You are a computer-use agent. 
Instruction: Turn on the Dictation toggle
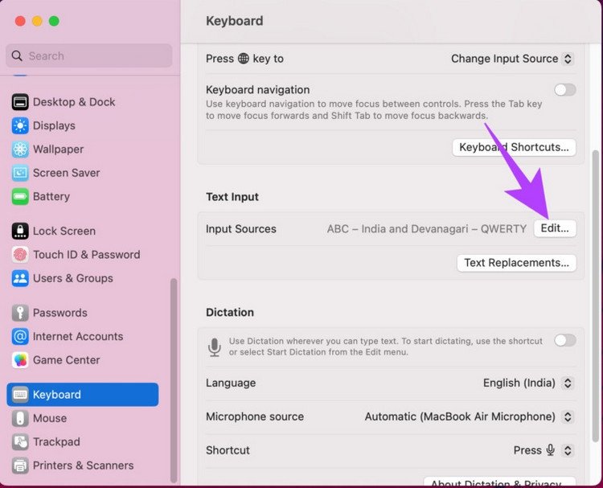click(x=565, y=340)
